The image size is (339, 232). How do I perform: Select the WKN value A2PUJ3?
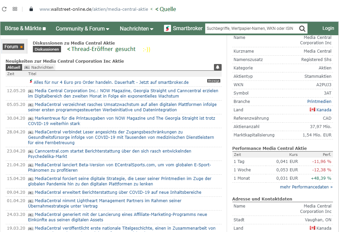[324, 85]
